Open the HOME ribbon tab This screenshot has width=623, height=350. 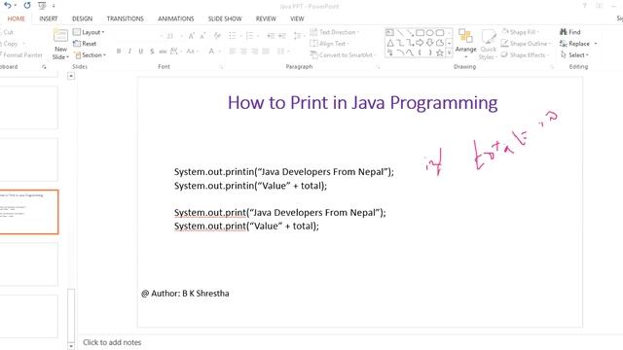click(17, 18)
